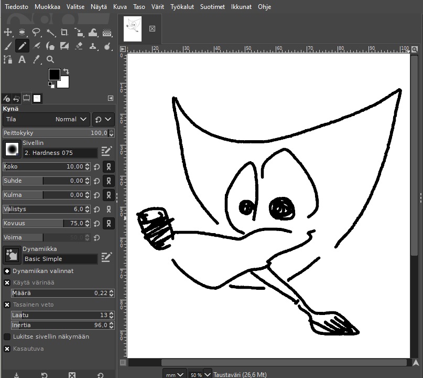Click the black foreground color swatch
Viewport: 423px width, 378px height.
point(55,75)
